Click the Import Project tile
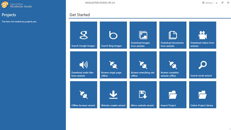The width and height of the screenshot is (231, 130). coord(173,95)
